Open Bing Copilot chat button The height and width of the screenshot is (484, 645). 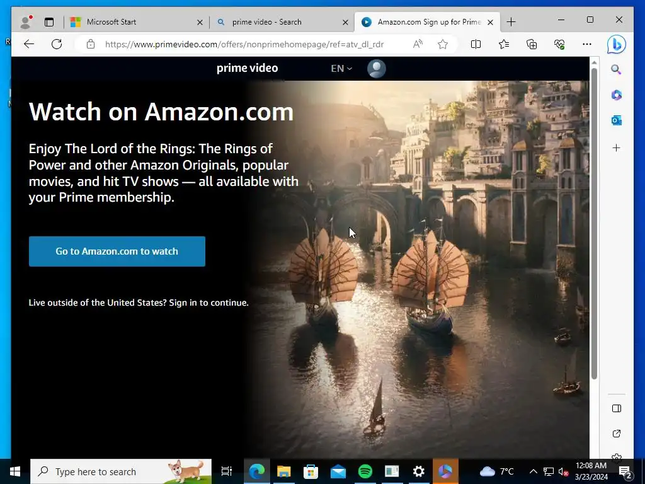coord(616,45)
